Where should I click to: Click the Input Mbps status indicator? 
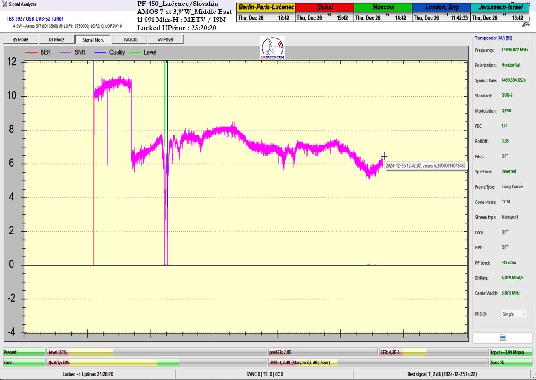[511, 352]
